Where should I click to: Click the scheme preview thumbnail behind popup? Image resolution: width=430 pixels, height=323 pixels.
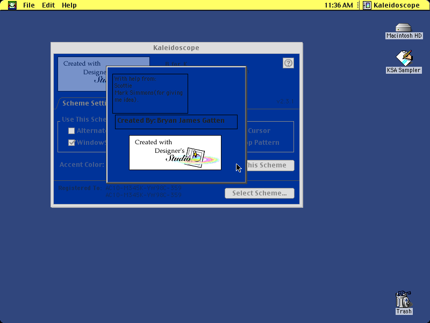click(x=82, y=74)
